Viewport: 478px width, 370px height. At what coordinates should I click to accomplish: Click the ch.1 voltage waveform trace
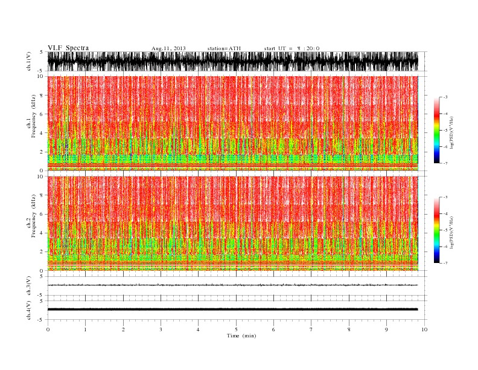click(x=232, y=61)
